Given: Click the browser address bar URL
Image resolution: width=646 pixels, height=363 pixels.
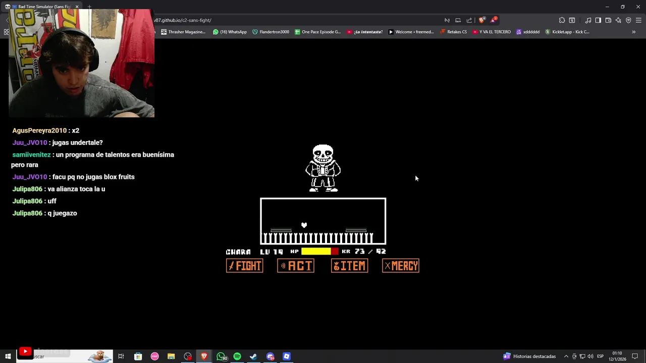Looking at the screenshot, I should click(x=183, y=20).
